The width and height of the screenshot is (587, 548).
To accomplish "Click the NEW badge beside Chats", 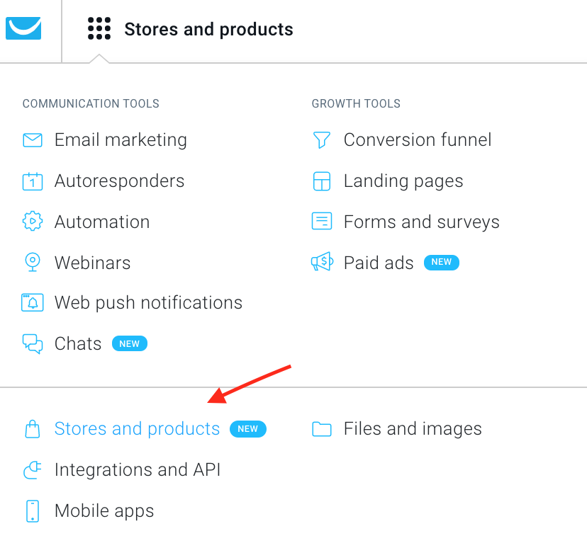I will tap(130, 343).
